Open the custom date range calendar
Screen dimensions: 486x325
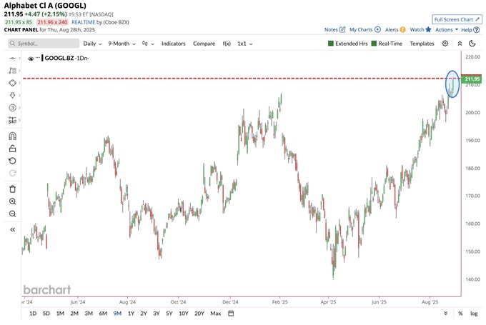231,314
